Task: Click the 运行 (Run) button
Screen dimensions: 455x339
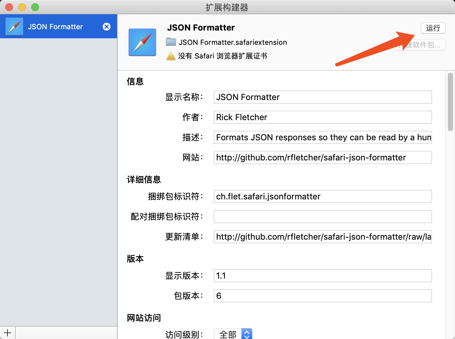Action: pyautogui.click(x=433, y=28)
